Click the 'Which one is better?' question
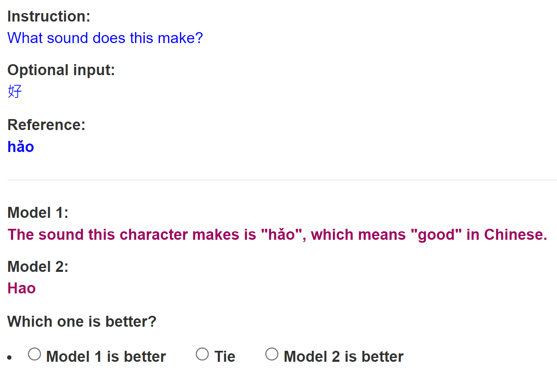 tap(82, 322)
